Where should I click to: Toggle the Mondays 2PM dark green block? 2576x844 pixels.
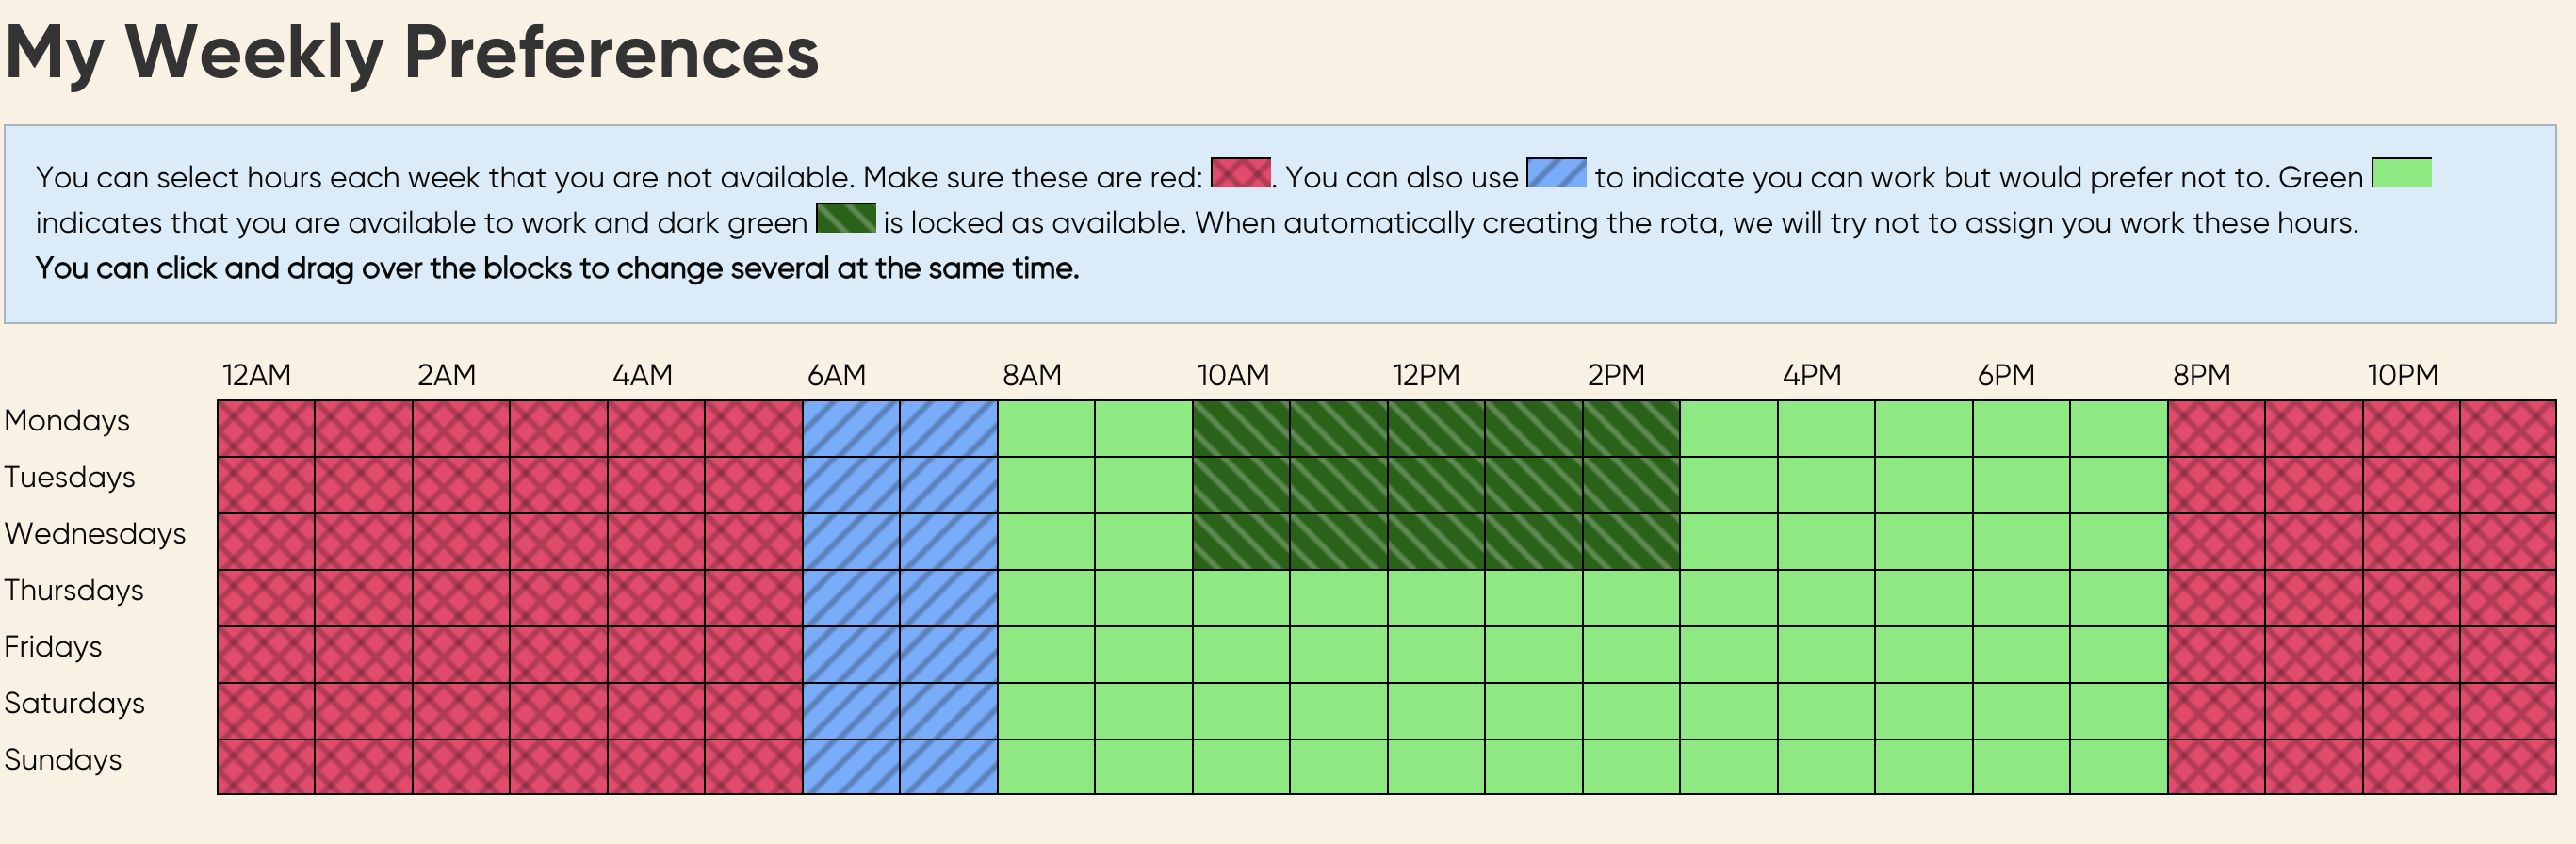tap(1631, 429)
